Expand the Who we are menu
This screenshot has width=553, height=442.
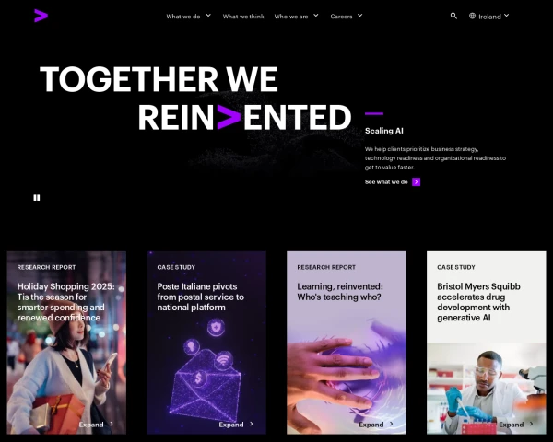pyautogui.click(x=296, y=17)
